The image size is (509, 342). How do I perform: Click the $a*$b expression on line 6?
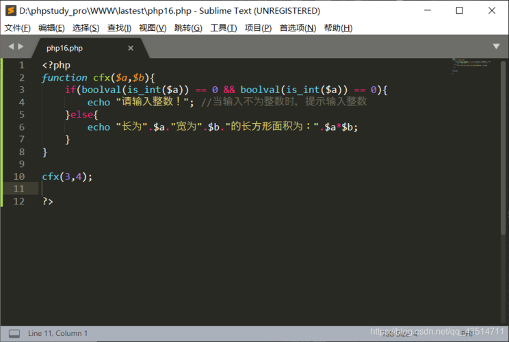pos(339,127)
